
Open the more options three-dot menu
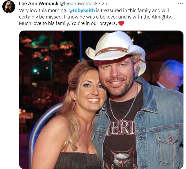(x=180, y=3)
